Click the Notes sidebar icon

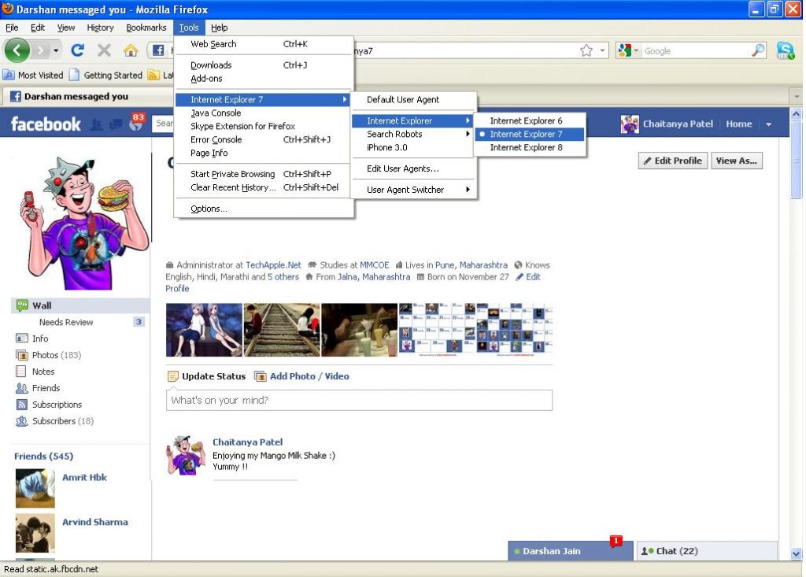coord(21,372)
